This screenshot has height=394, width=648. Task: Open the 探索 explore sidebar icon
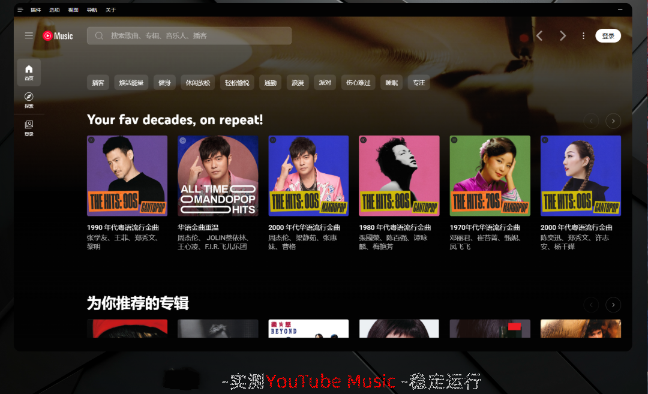click(29, 100)
